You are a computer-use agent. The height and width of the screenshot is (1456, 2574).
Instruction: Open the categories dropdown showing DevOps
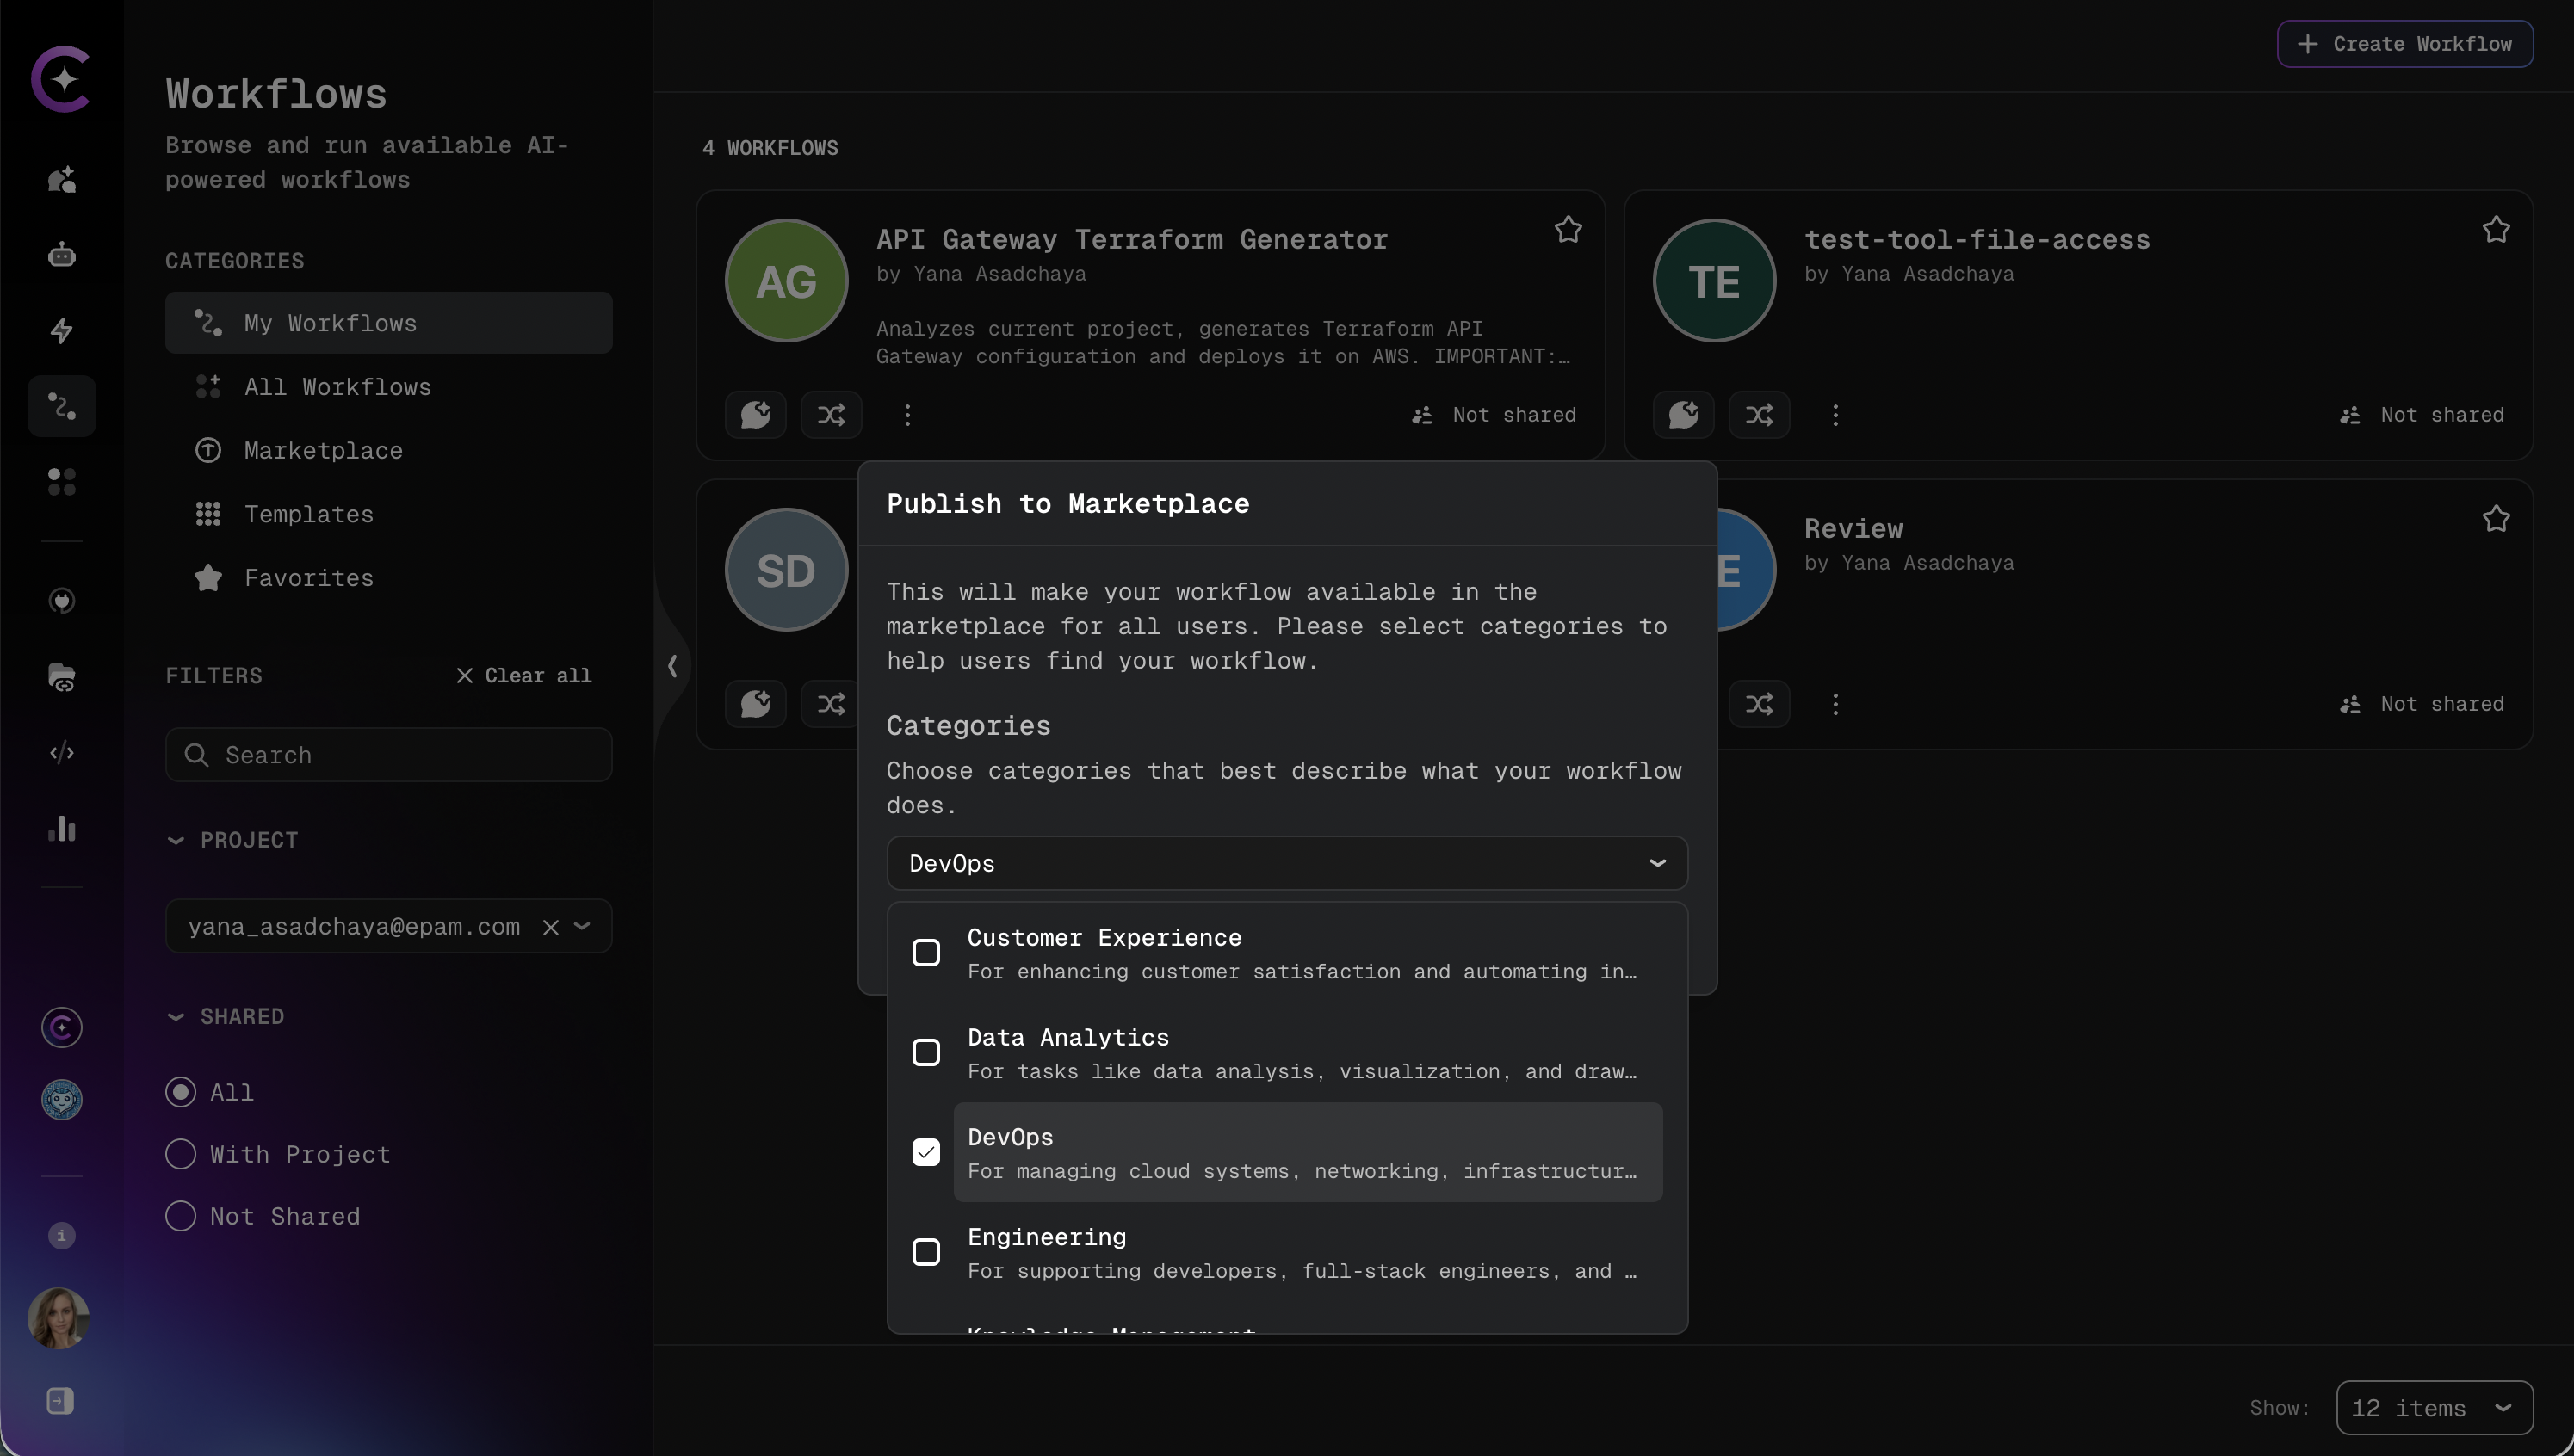click(x=1286, y=863)
